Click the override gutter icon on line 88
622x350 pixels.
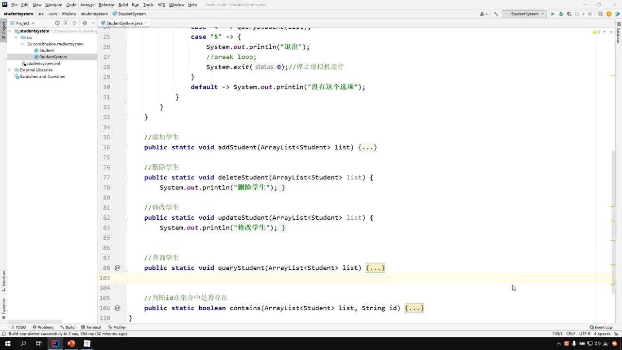coord(117,268)
